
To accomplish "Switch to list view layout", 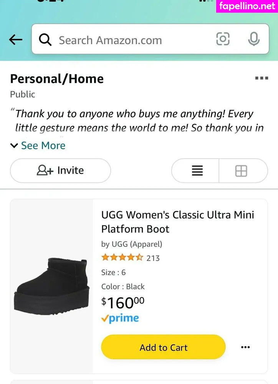I will (197, 170).
